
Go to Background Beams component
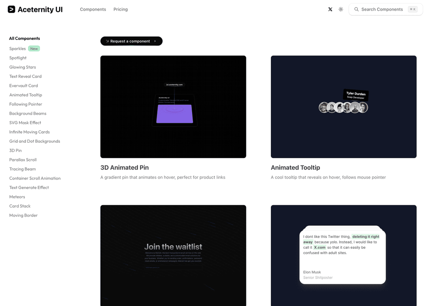28,113
